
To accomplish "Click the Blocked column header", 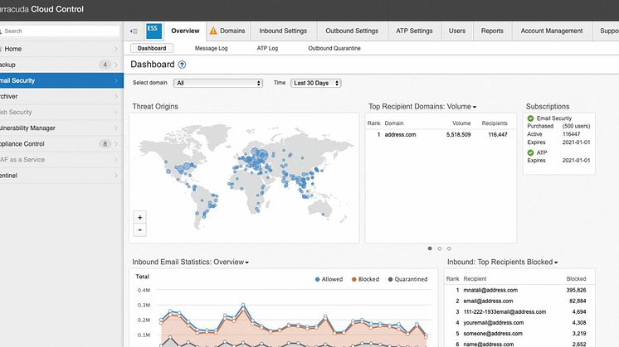I will point(576,279).
